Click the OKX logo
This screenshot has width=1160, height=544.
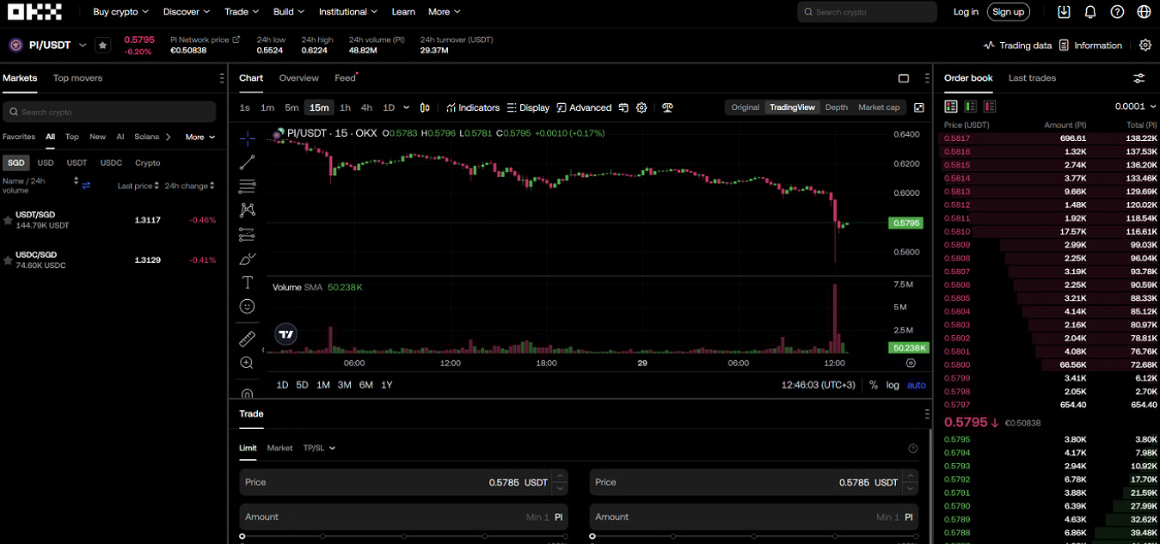point(35,12)
